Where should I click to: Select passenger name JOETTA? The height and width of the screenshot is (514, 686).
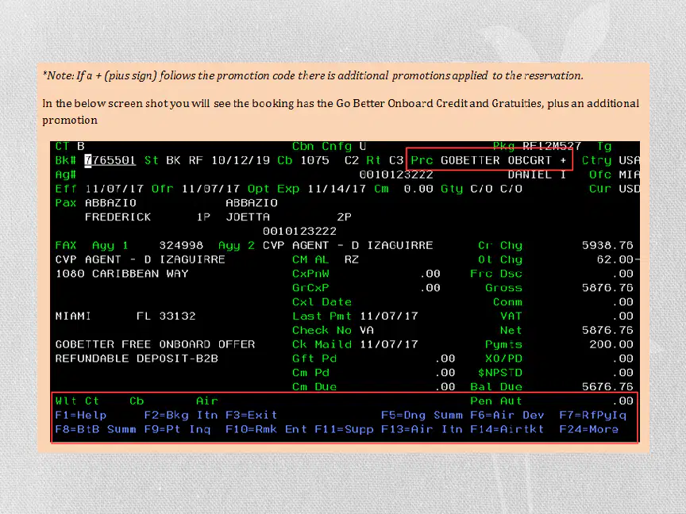[248, 217]
